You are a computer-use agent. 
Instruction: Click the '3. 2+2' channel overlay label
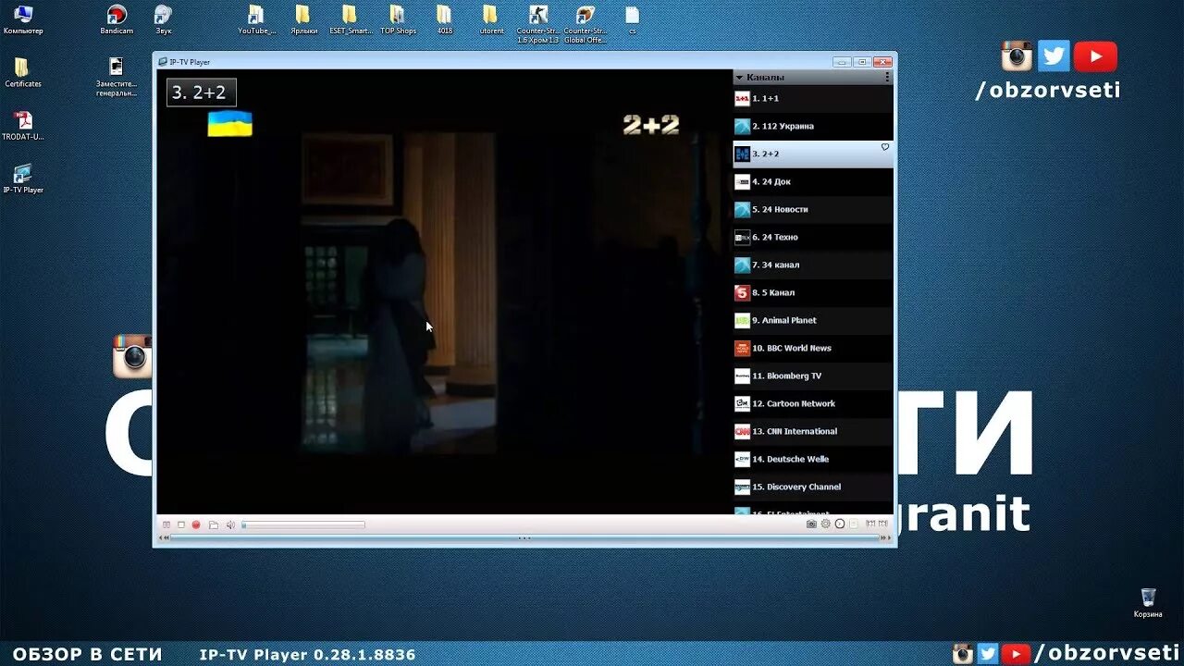(202, 92)
